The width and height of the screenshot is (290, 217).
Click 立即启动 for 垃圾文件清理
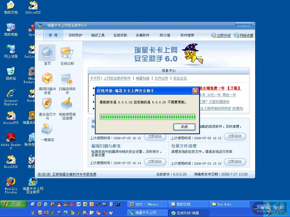click(235, 162)
